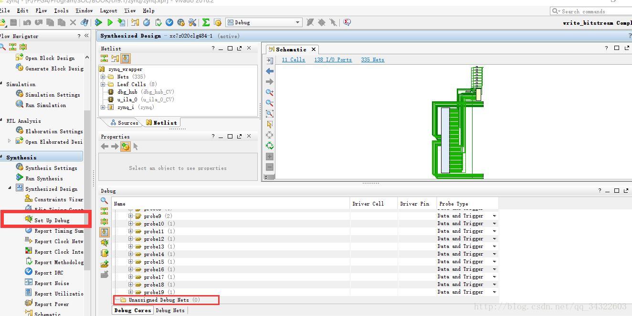Click Set Up Debug wizard icon in Debug sidebar

point(104,243)
